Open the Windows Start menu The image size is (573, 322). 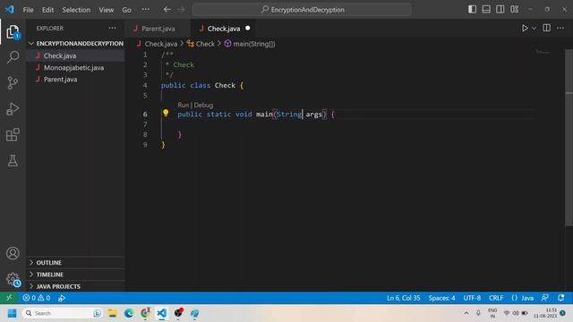12,313
